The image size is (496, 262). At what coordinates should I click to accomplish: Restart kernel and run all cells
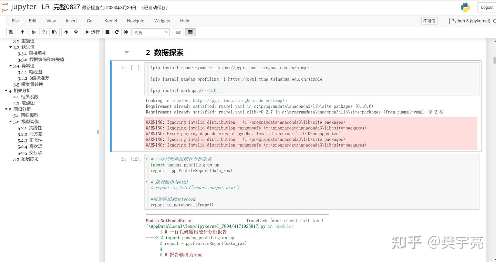pos(126,32)
